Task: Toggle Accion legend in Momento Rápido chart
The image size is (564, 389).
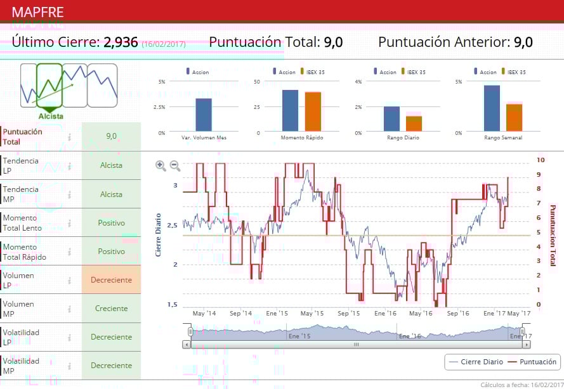Action: coord(284,72)
